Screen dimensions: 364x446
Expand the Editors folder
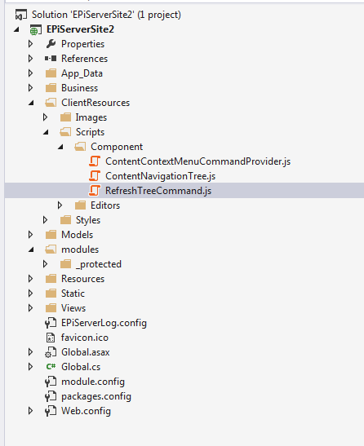60,205
